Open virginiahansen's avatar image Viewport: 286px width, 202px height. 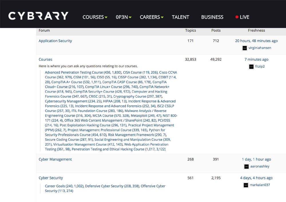[x=245, y=48]
